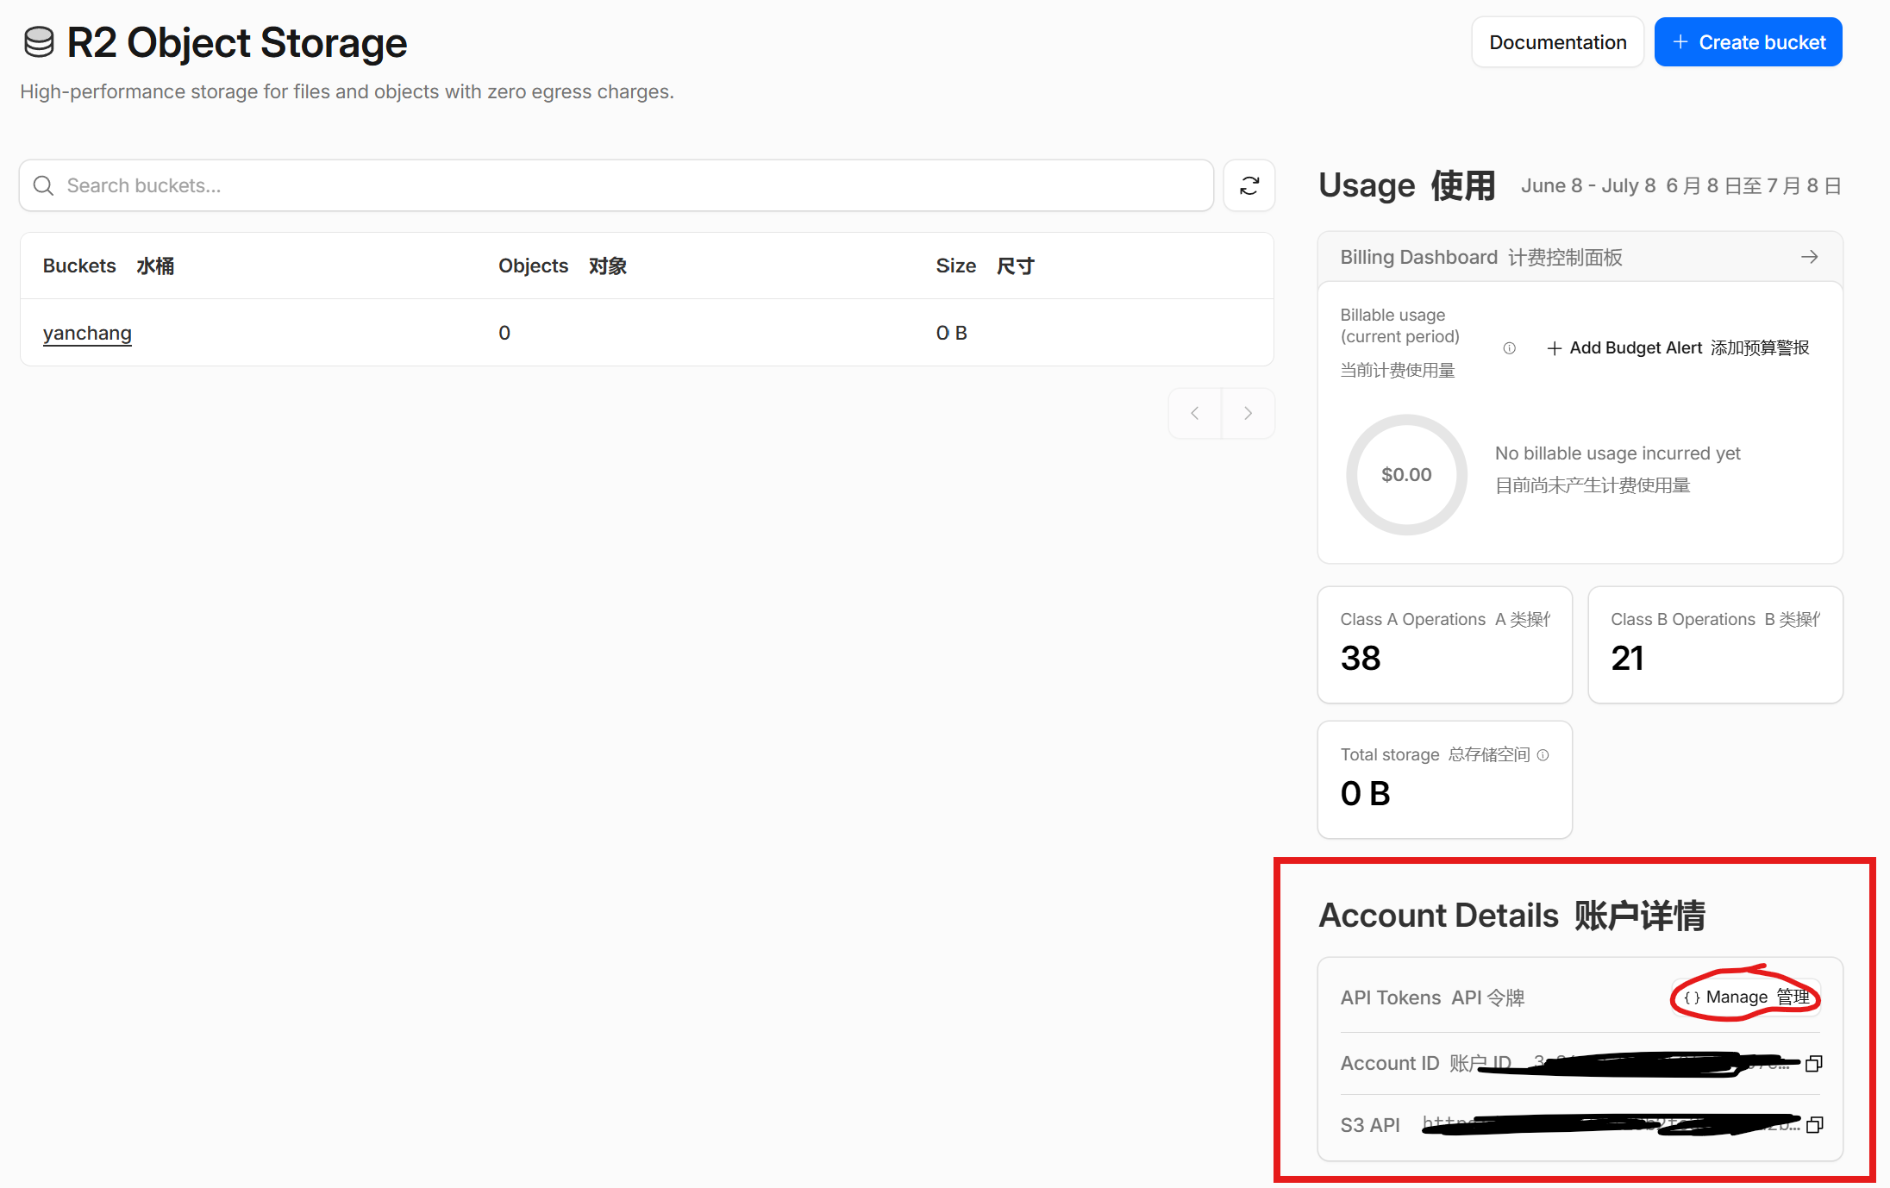Click the Objects column header
The height and width of the screenshot is (1188, 1890).
pyautogui.click(x=562, y=266)
